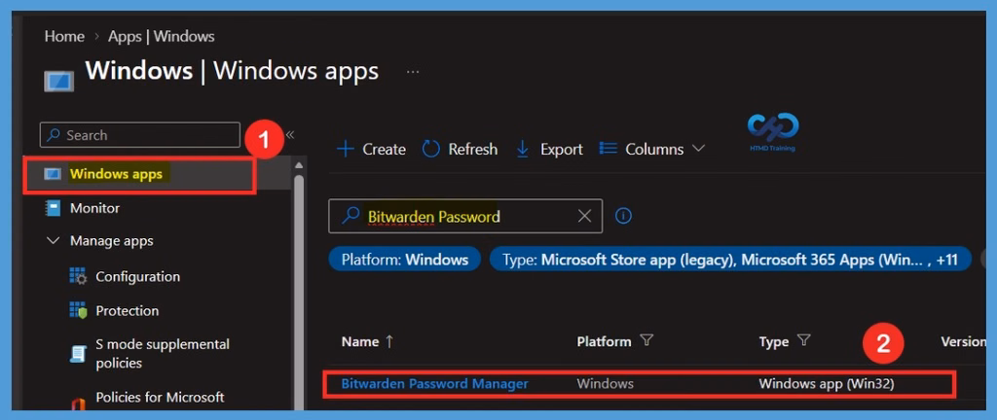The height and width of the screenshot is (420, 997).
Task: Collapse the Manage apps section
Action: point(53,241)
